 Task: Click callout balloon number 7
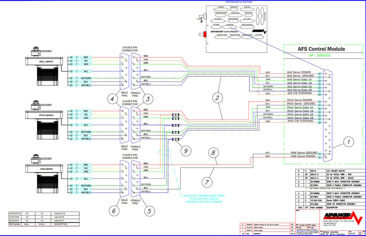click(x=207, y=182)
